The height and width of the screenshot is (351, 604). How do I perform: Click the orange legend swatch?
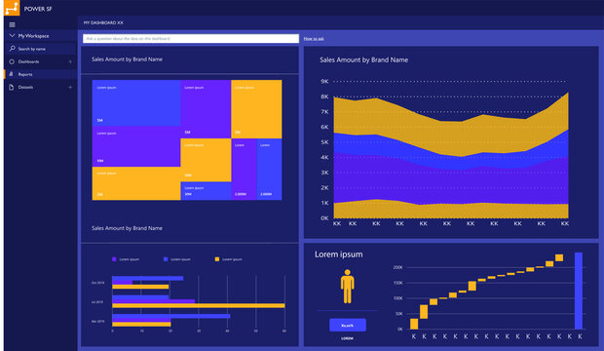[x=217, y=259]
